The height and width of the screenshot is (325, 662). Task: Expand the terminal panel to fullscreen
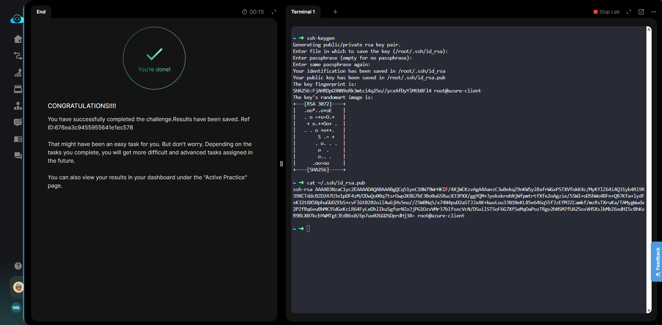click(629, 12)
